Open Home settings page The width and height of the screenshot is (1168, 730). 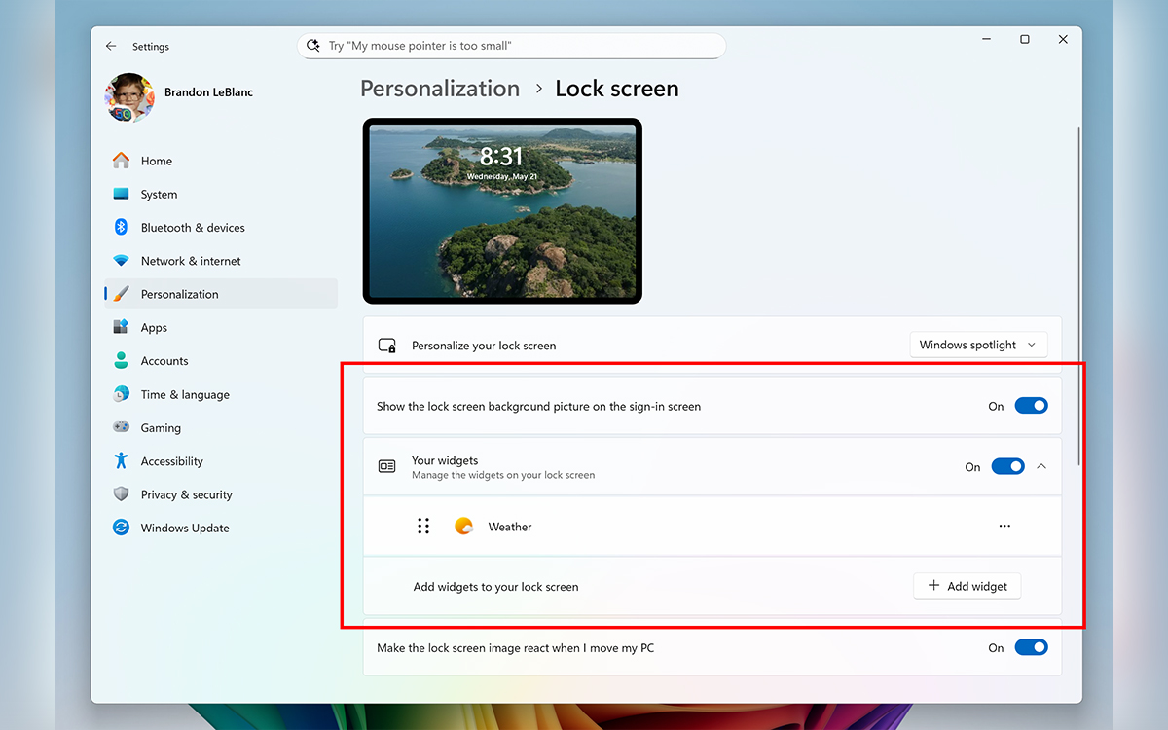tap(221, 161)
